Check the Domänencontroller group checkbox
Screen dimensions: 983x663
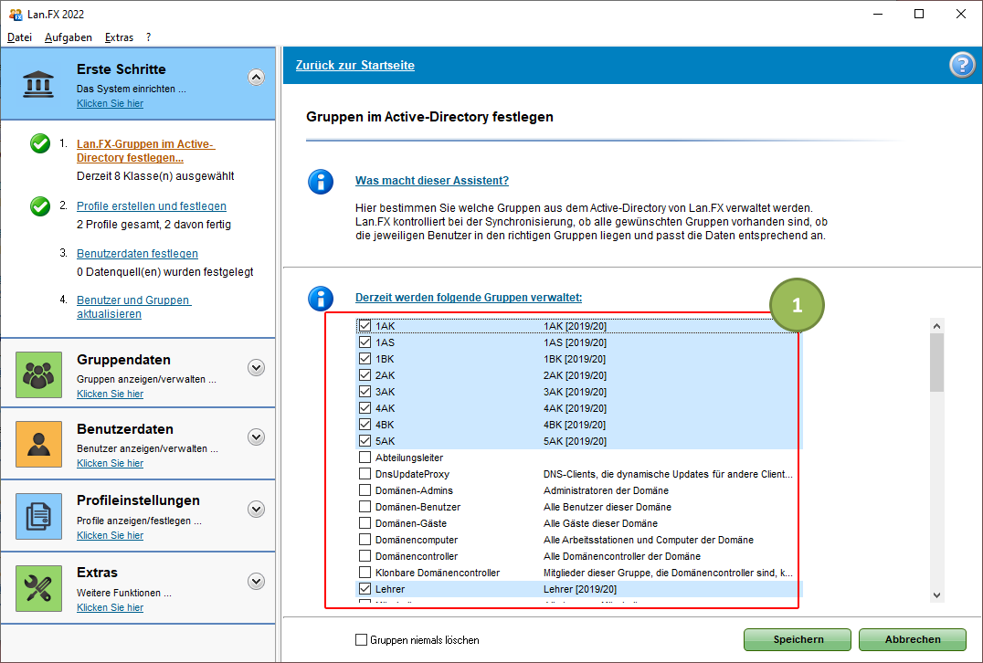(x=365, y=555)
